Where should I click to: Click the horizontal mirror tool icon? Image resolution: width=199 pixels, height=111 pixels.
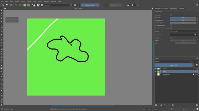coord(128,5)
